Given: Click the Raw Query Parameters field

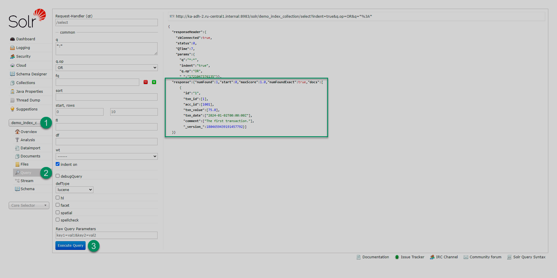Looking at the screenshot, I should [106, 235].
